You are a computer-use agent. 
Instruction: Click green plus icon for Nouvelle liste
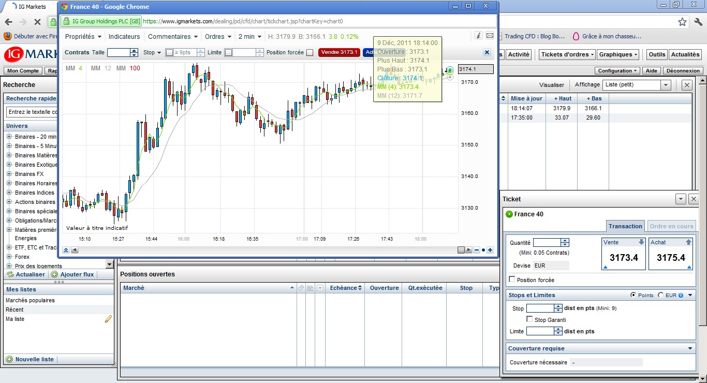(9, 359)
